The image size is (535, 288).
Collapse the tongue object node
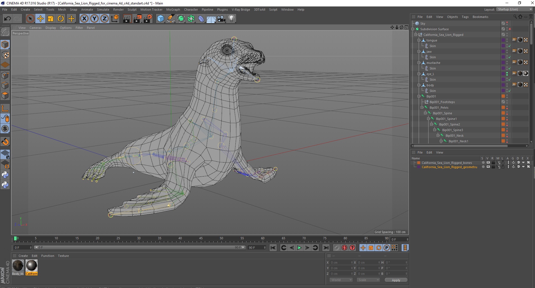click(419, 40)
